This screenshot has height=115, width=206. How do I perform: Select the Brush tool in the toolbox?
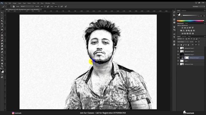(x=2, y=32)
